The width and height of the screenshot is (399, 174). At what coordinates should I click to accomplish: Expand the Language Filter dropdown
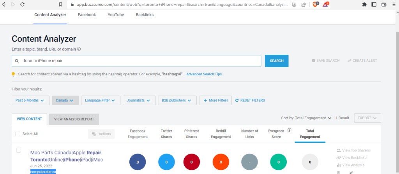coord(101,100)
